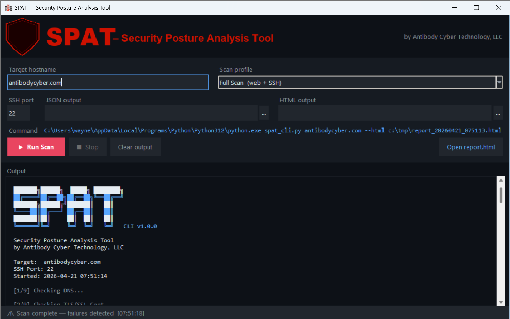This screenshot has width=510, height=319.
Task: Click the SPAT app icon in title bar
Action: [9, 8]
